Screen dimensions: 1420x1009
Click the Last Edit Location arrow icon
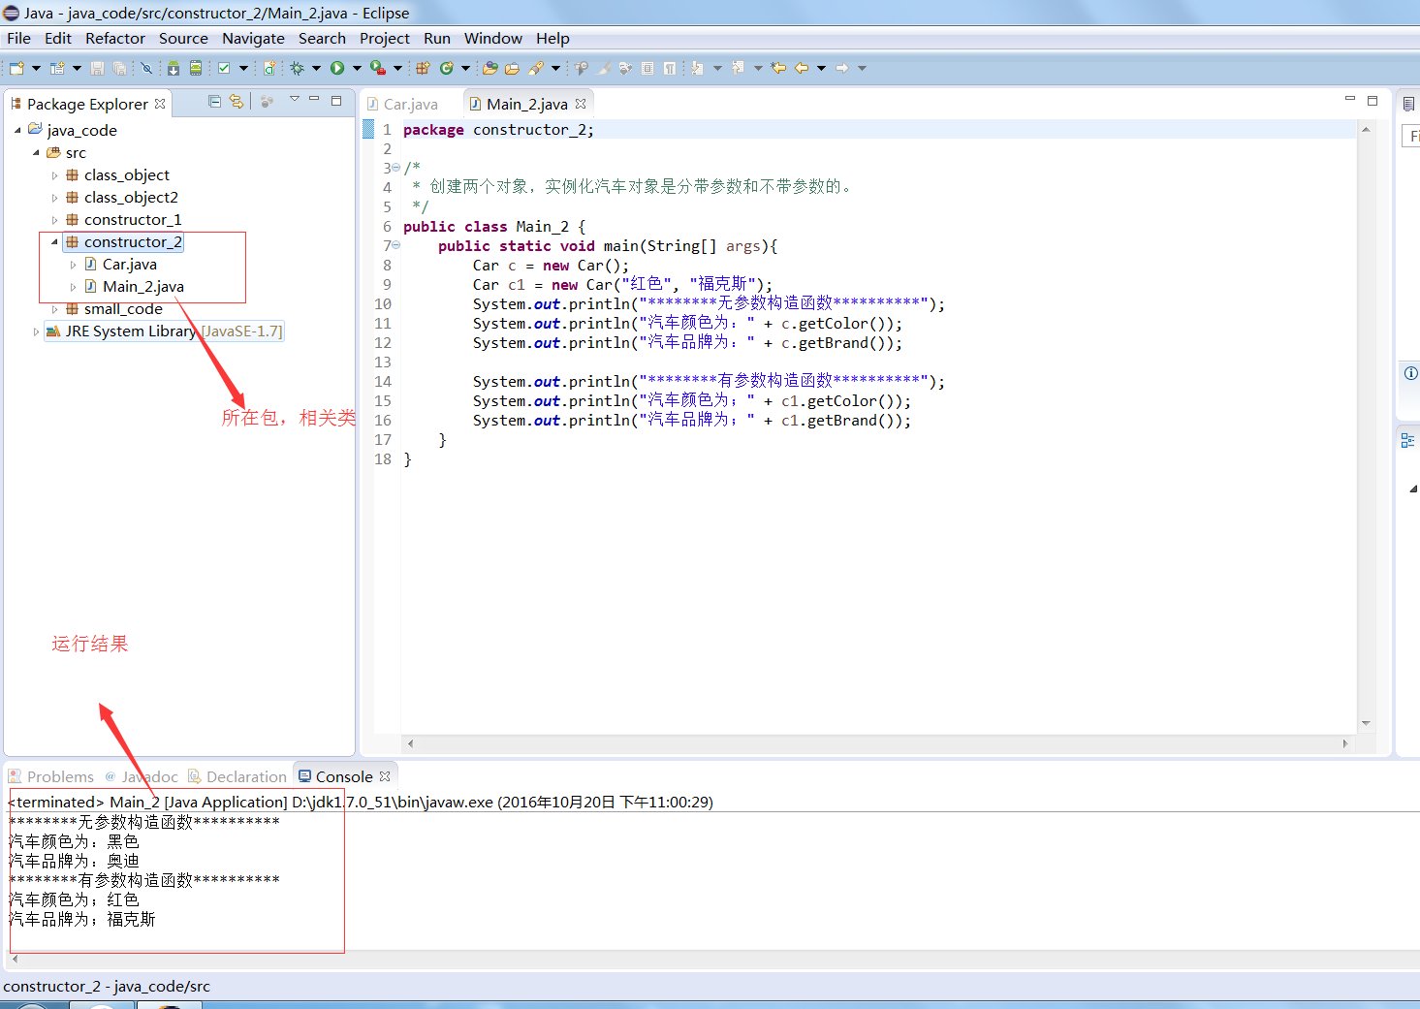click(x=778, y=68)
